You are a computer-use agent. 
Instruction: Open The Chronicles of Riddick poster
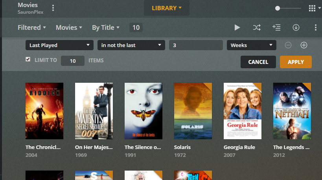click(x=44, y=111)
